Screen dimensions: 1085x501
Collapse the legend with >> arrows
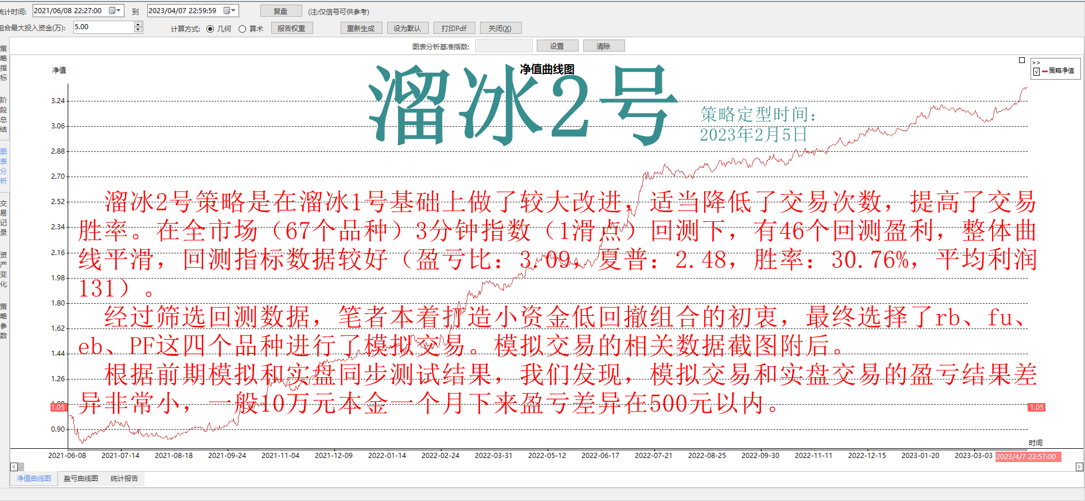point(1036,62)
